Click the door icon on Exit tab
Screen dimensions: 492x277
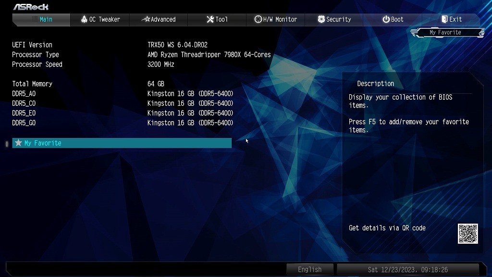[444, 19]
